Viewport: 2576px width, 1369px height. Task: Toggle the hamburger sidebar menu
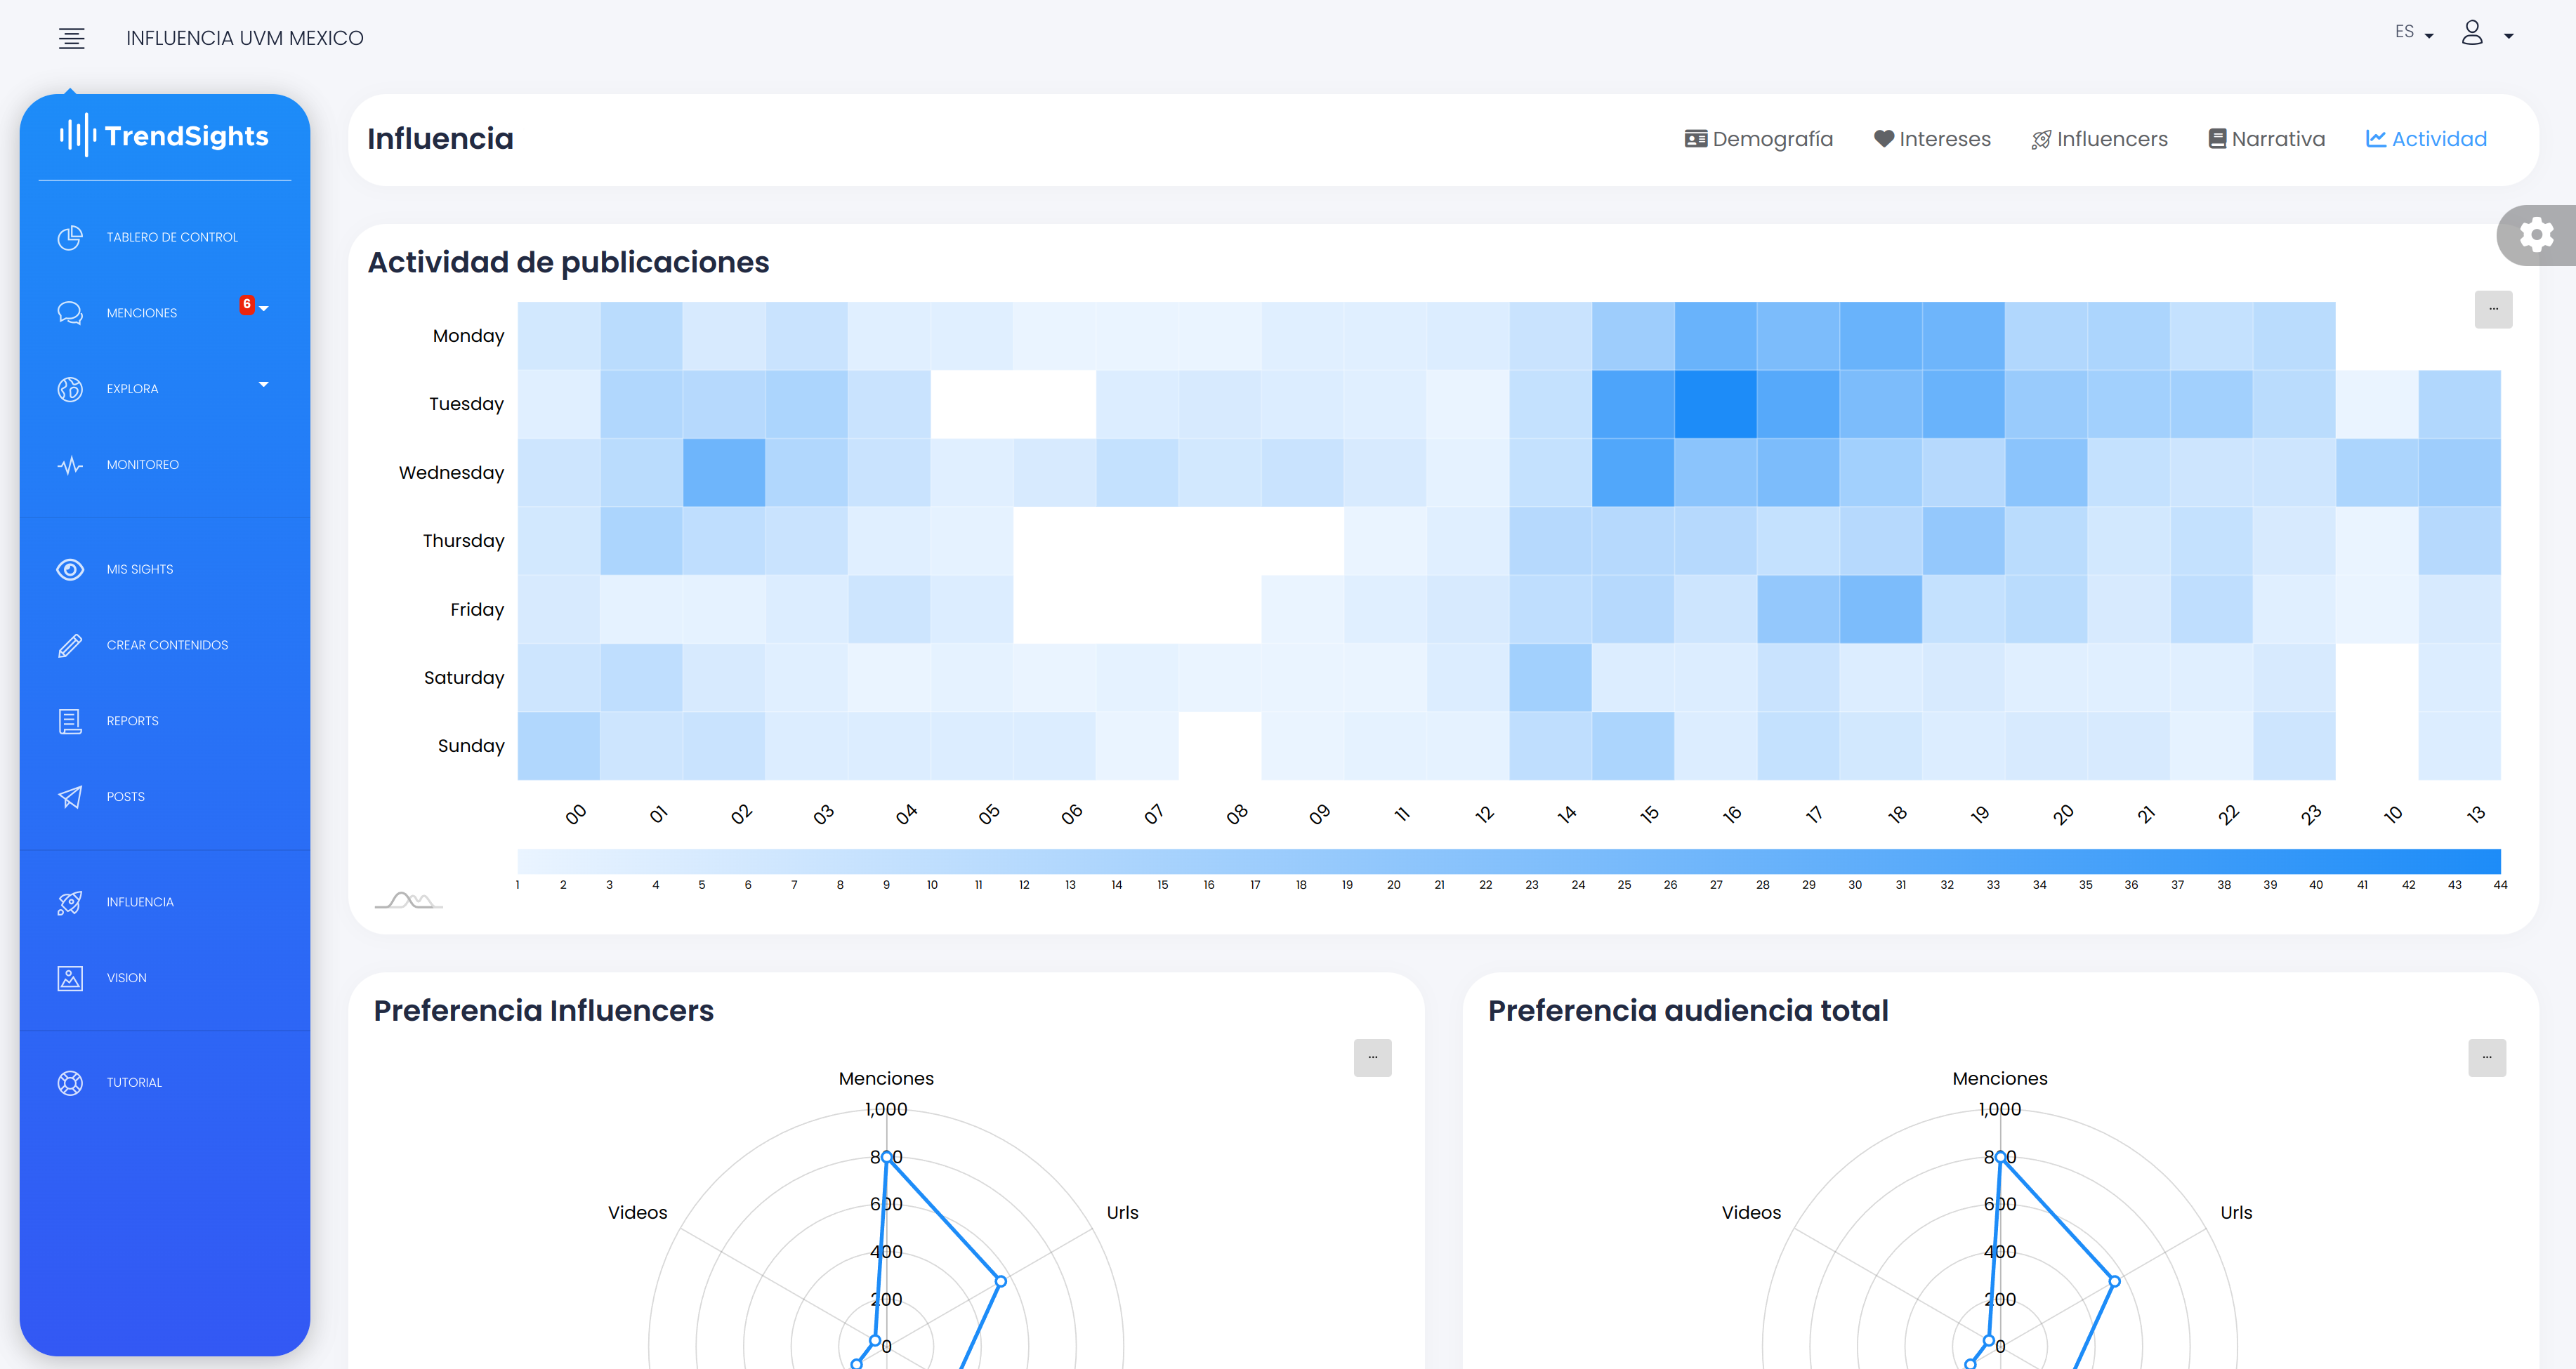71,38
